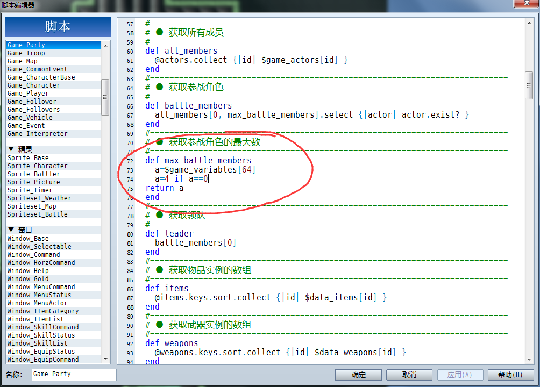Select Spriteset_Battle in the list

pyautogui.click(x=53, y=214)
